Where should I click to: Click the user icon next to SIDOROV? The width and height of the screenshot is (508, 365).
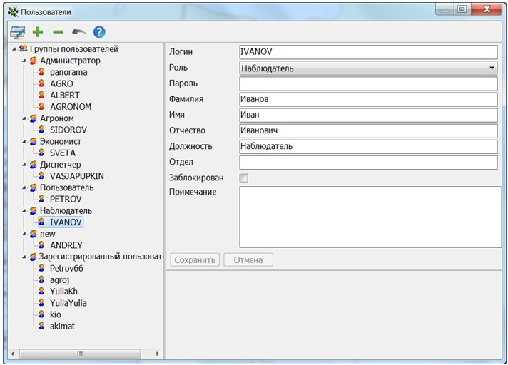[x=42, y=130]
